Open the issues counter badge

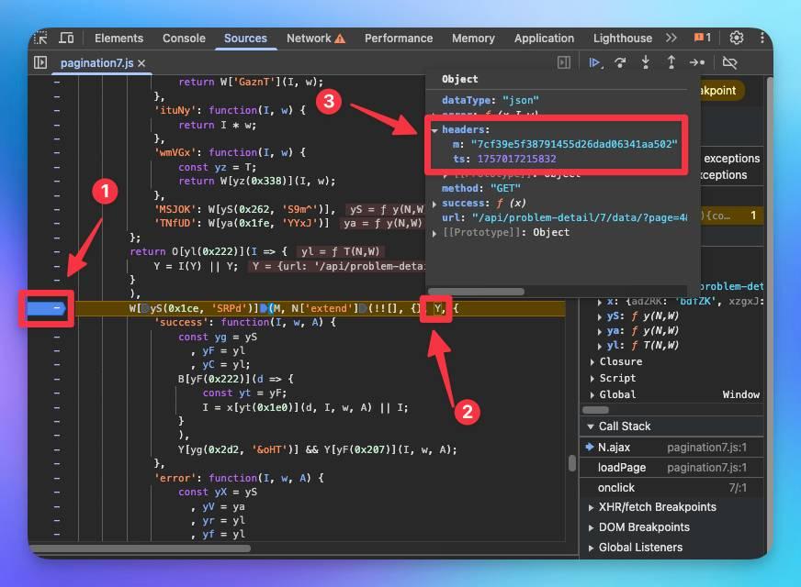coord(703,38)
